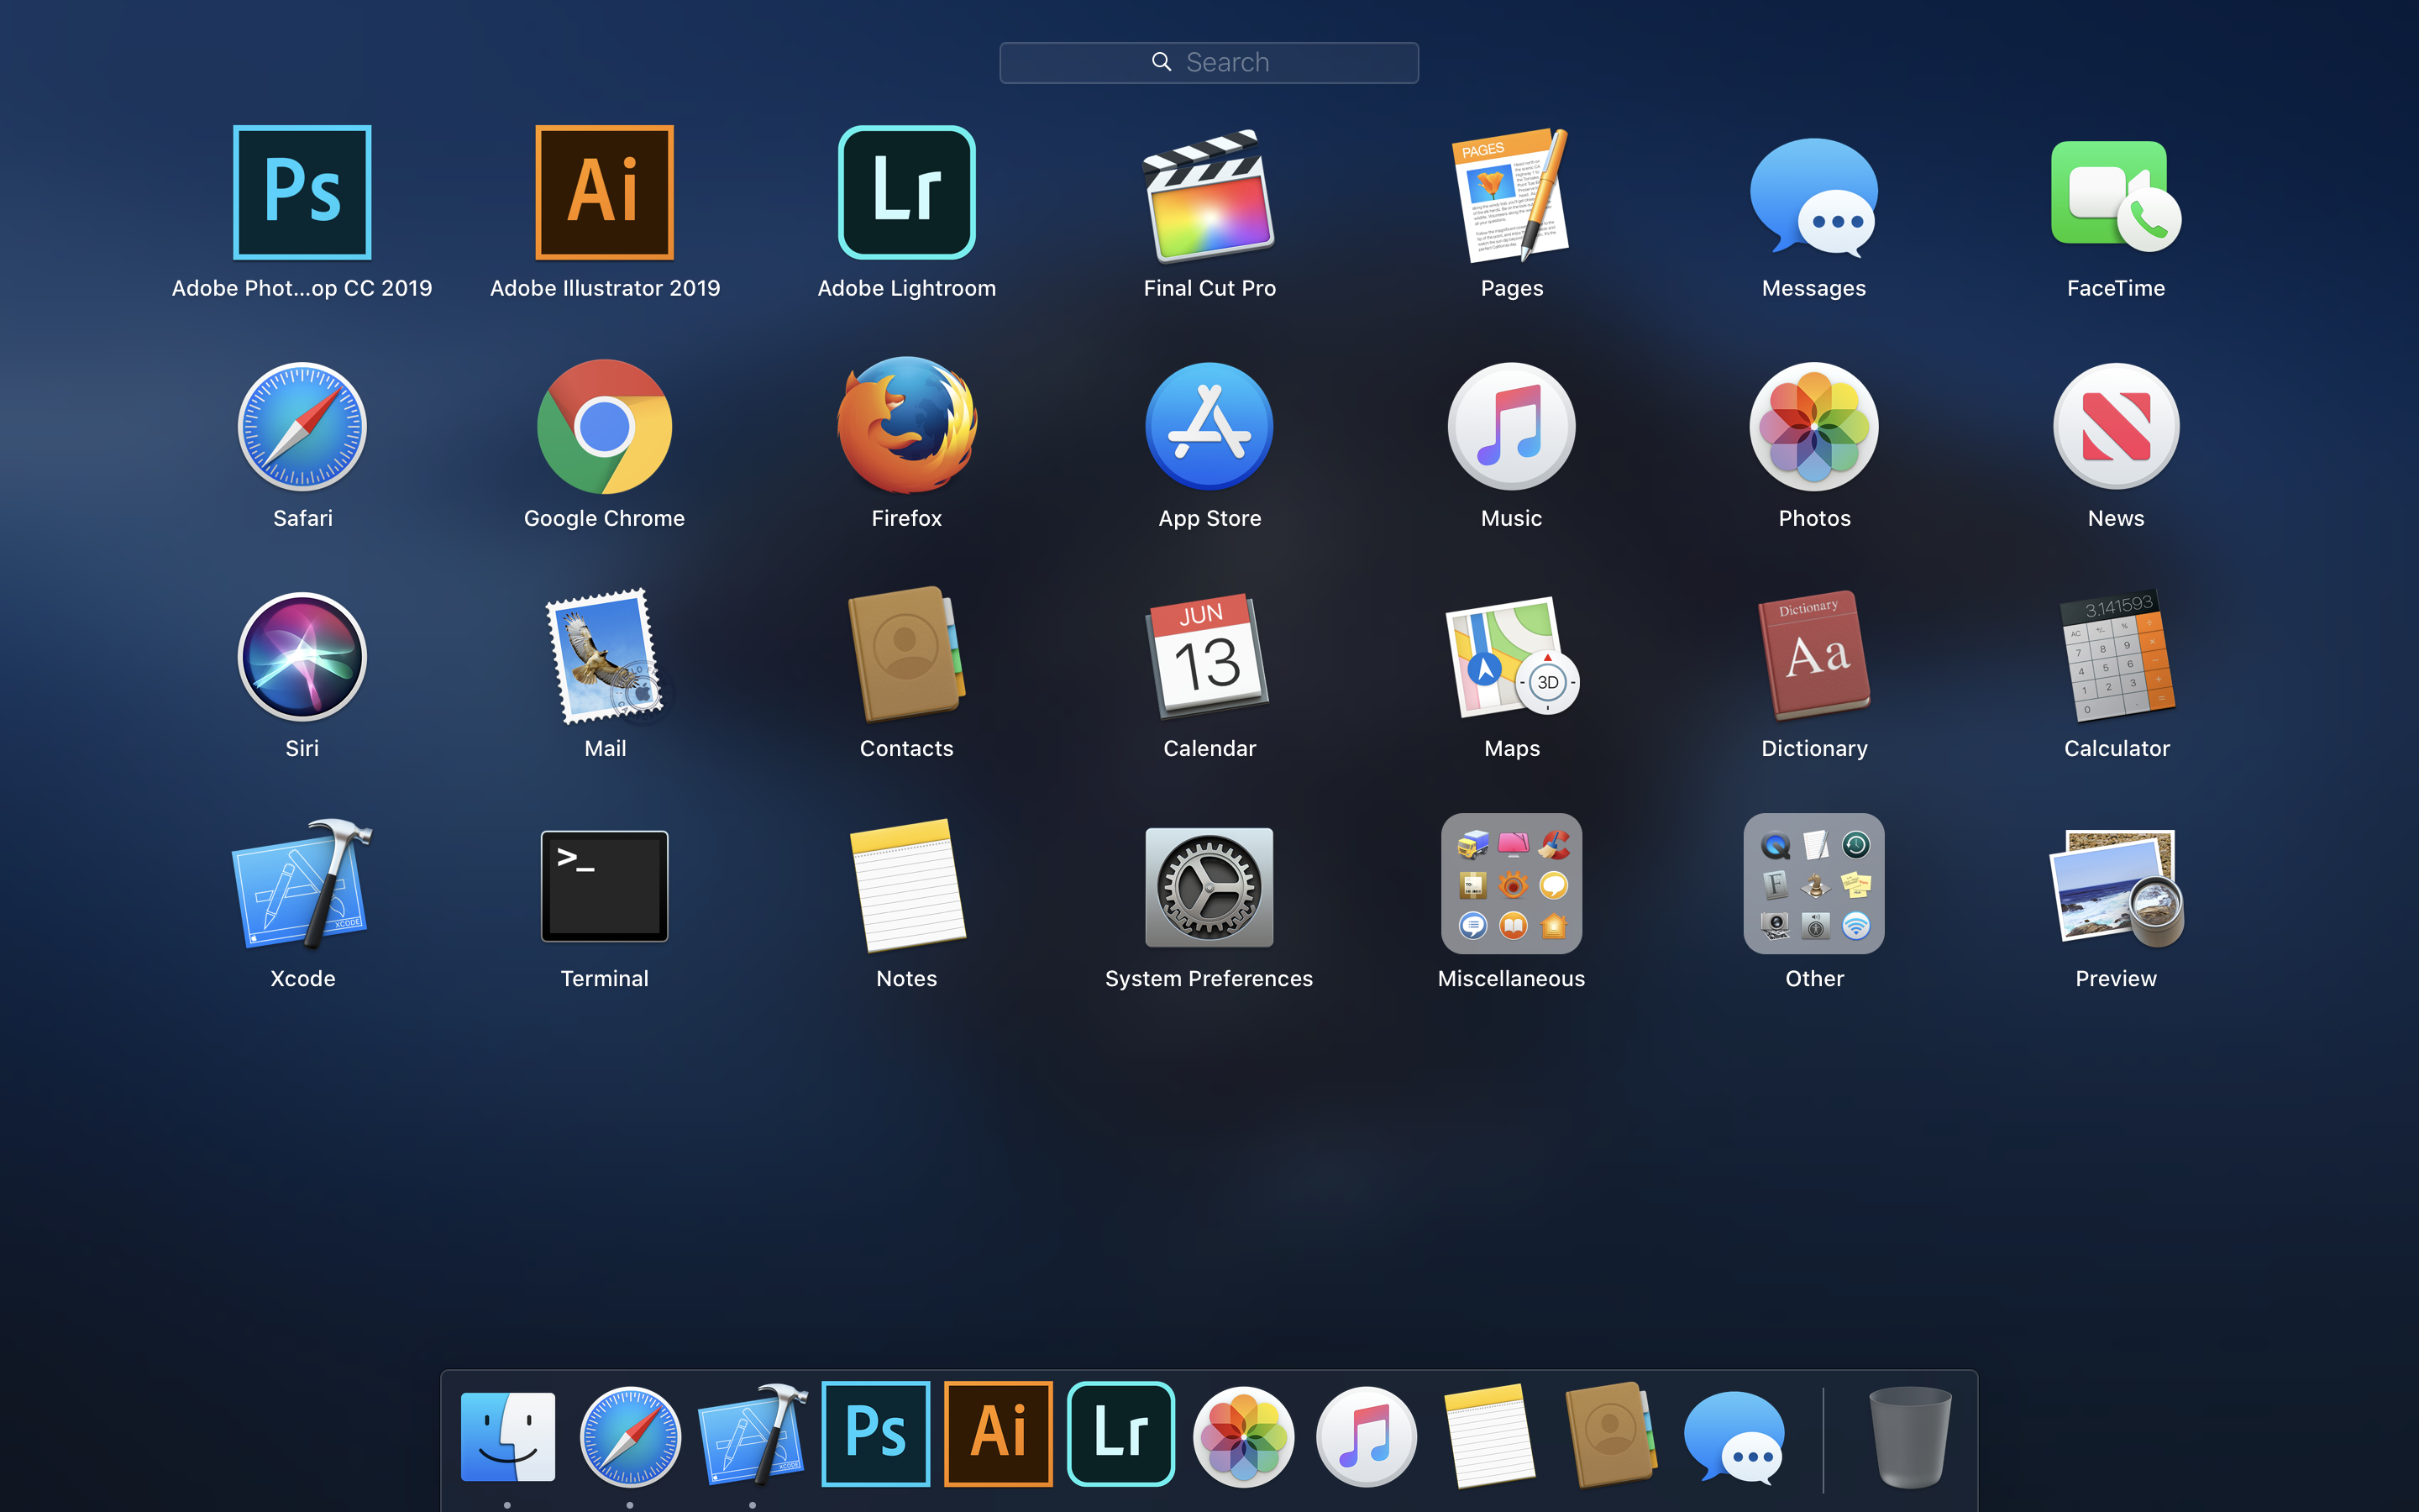Click Notes icon in the Dock
The width and height of the screenshot is (2419, 1512).
pyautogui.click(x=1489, y=1436)
